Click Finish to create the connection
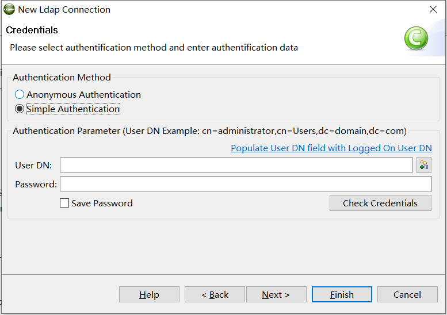447x315 pixels. coord(342,294)
